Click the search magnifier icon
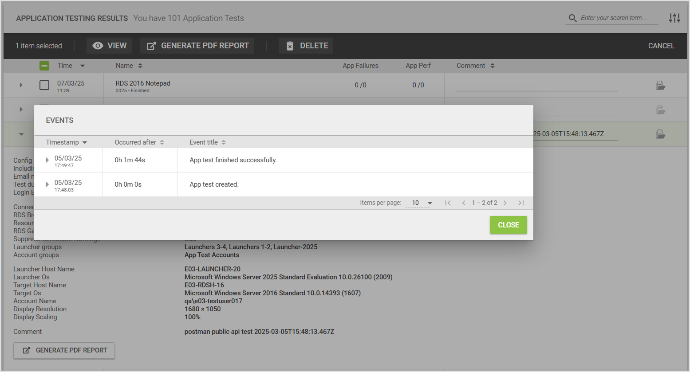The image size is (690, 372). point(572,18)
